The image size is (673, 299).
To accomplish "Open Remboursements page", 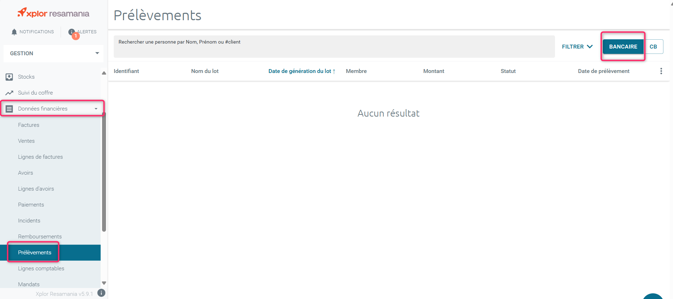I will click(40, 237).
